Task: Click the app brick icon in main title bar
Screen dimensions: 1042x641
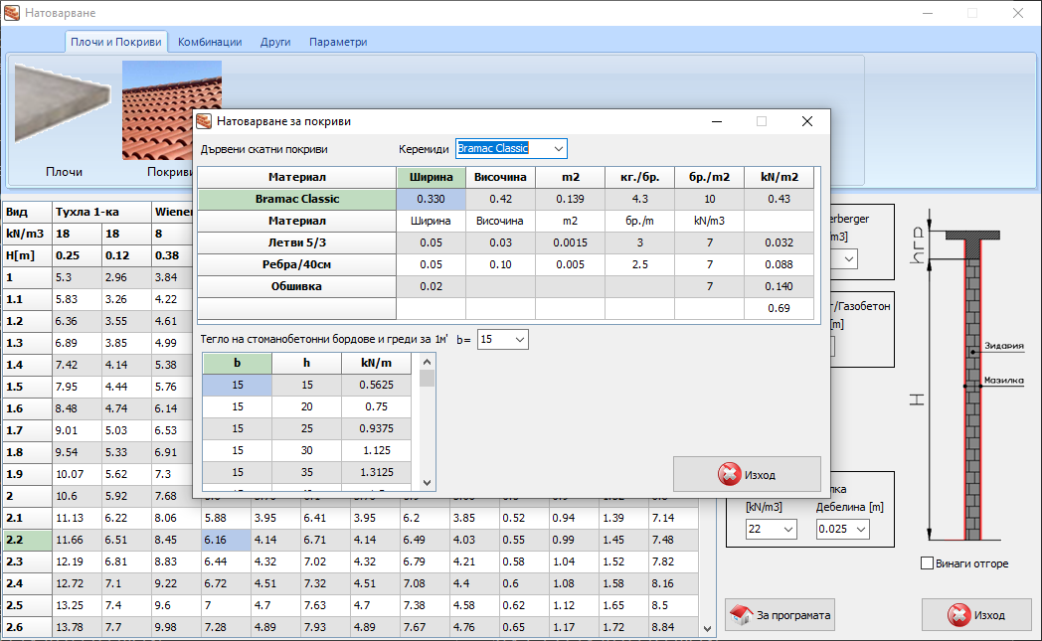Action: [12, 13]
